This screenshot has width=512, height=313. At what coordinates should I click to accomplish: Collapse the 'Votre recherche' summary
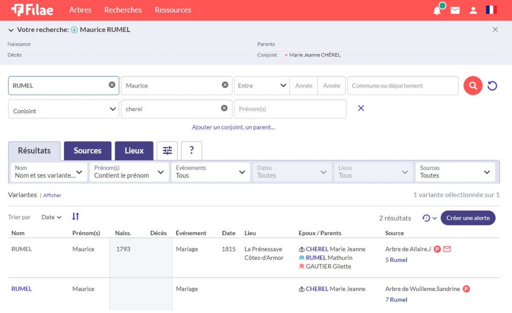11,30
